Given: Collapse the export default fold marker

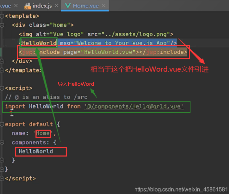Looking at the screenshot, I should [x=2, y=124].
